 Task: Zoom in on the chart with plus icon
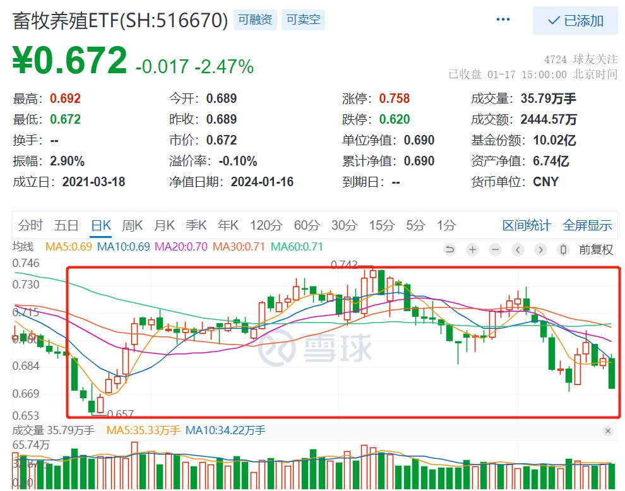coord(472,250)
